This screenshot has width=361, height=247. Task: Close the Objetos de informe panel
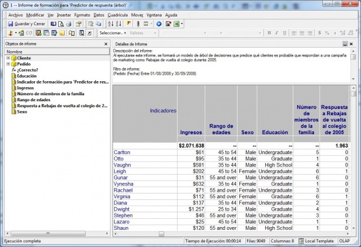click(105, 44)
